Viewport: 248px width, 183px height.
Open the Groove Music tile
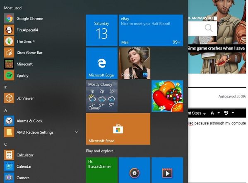pos(135,170)
